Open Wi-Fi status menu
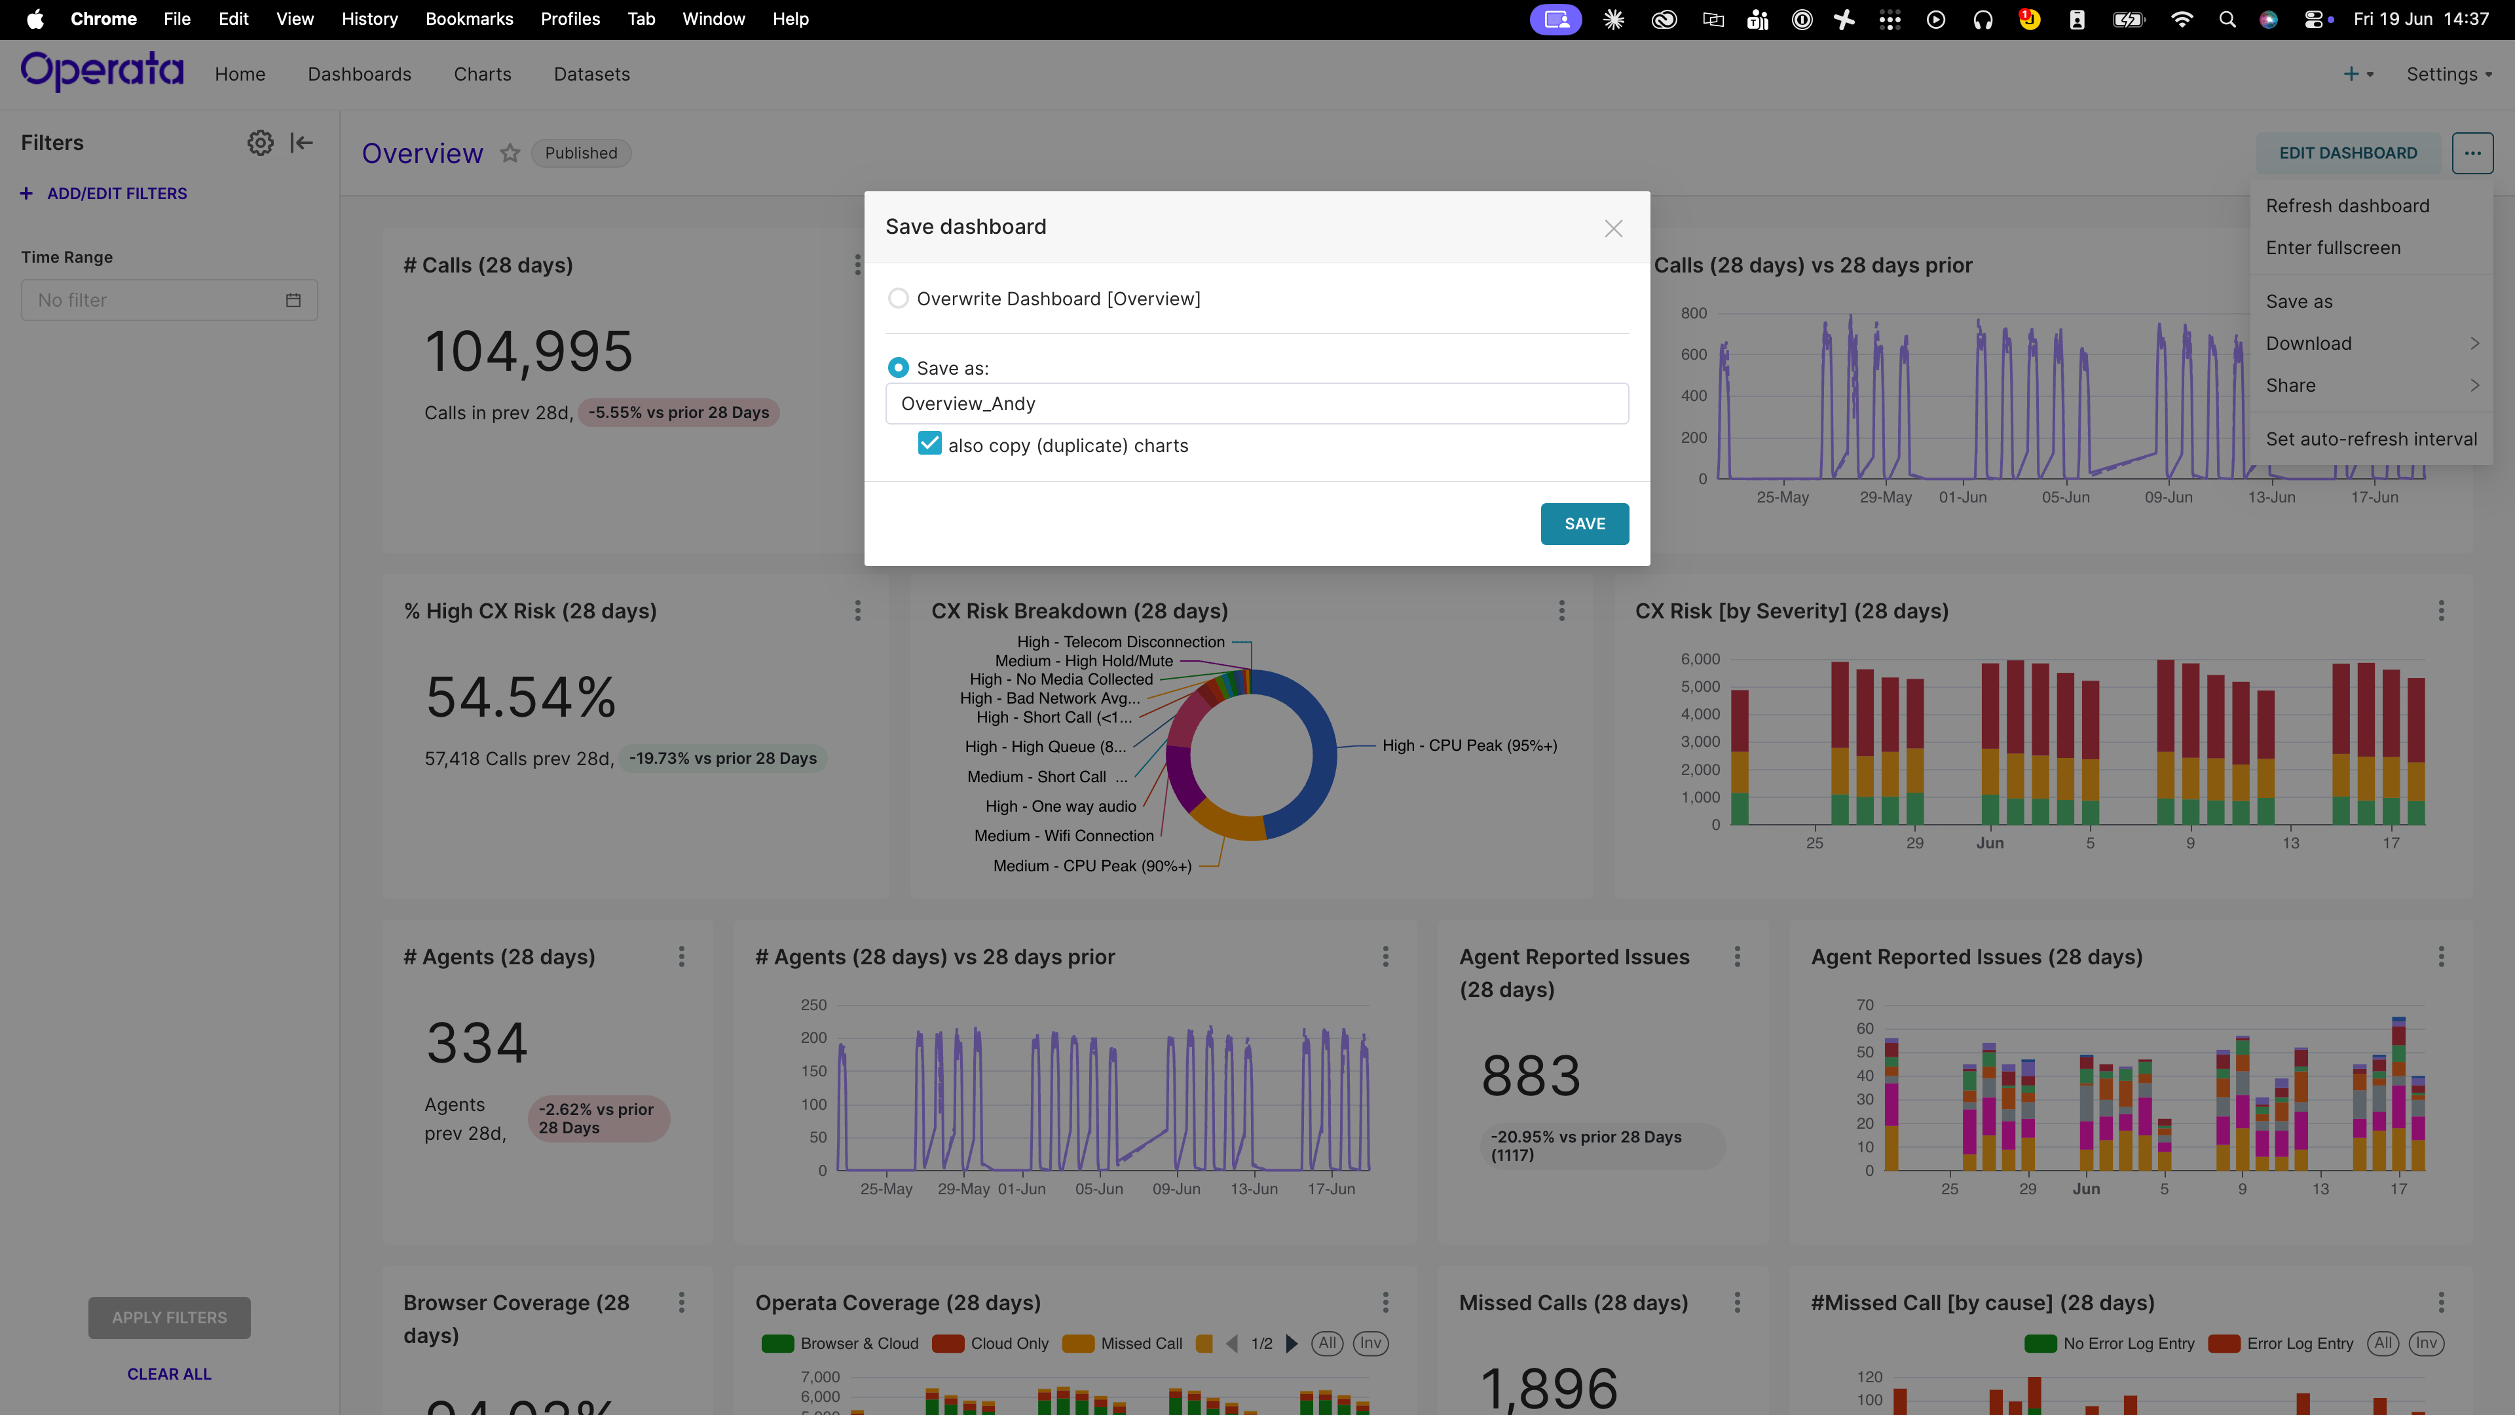Screen dimensions: 2515x1415 pos(2181,20)
